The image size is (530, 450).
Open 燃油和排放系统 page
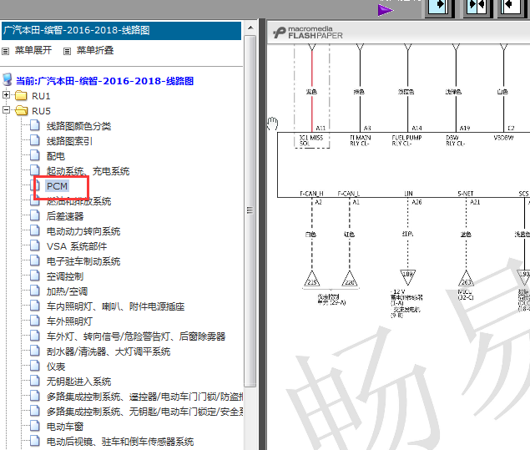[78, 201]
